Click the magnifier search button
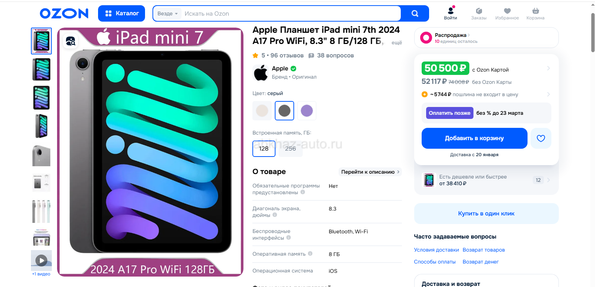595x287 pixels. (x=415, y=13)
